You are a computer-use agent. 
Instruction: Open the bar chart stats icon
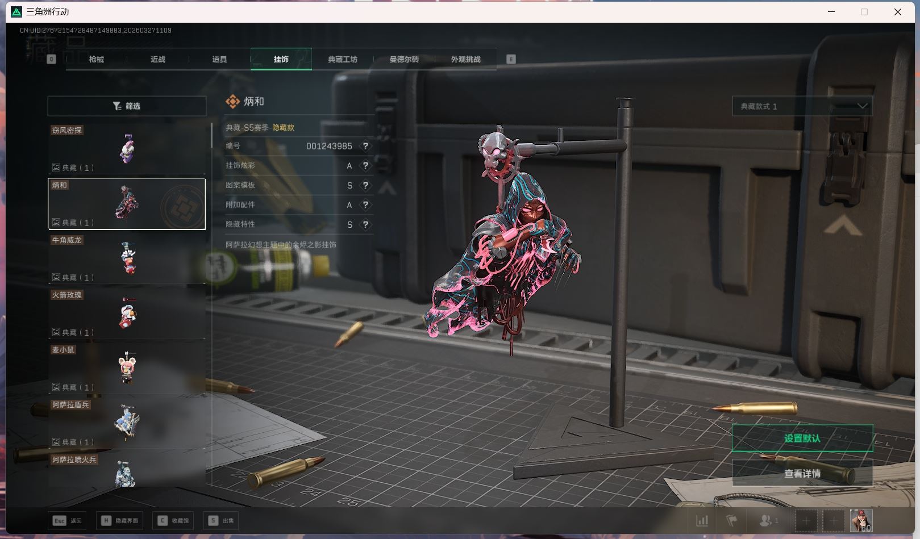point(702,520)
